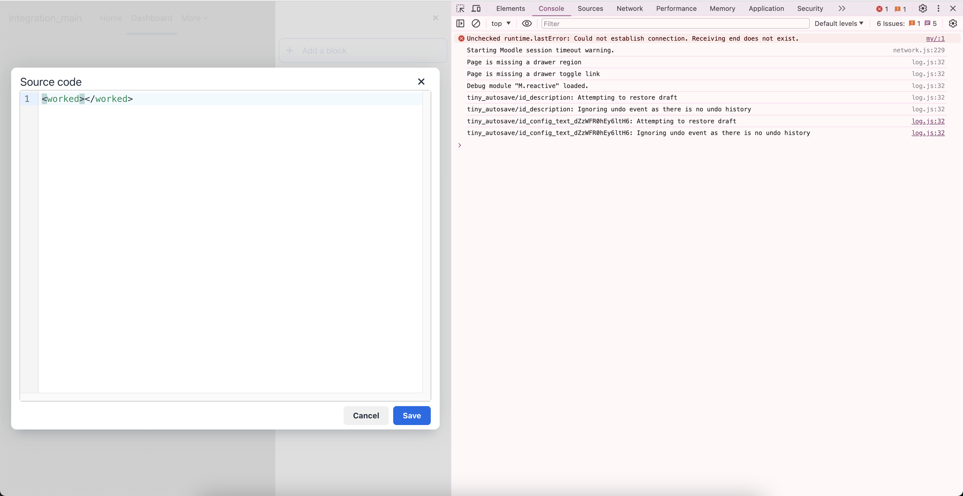Select the Starting Moodle session timeout warning message
This screenshot has height=496, width=963.
point(540,50)
